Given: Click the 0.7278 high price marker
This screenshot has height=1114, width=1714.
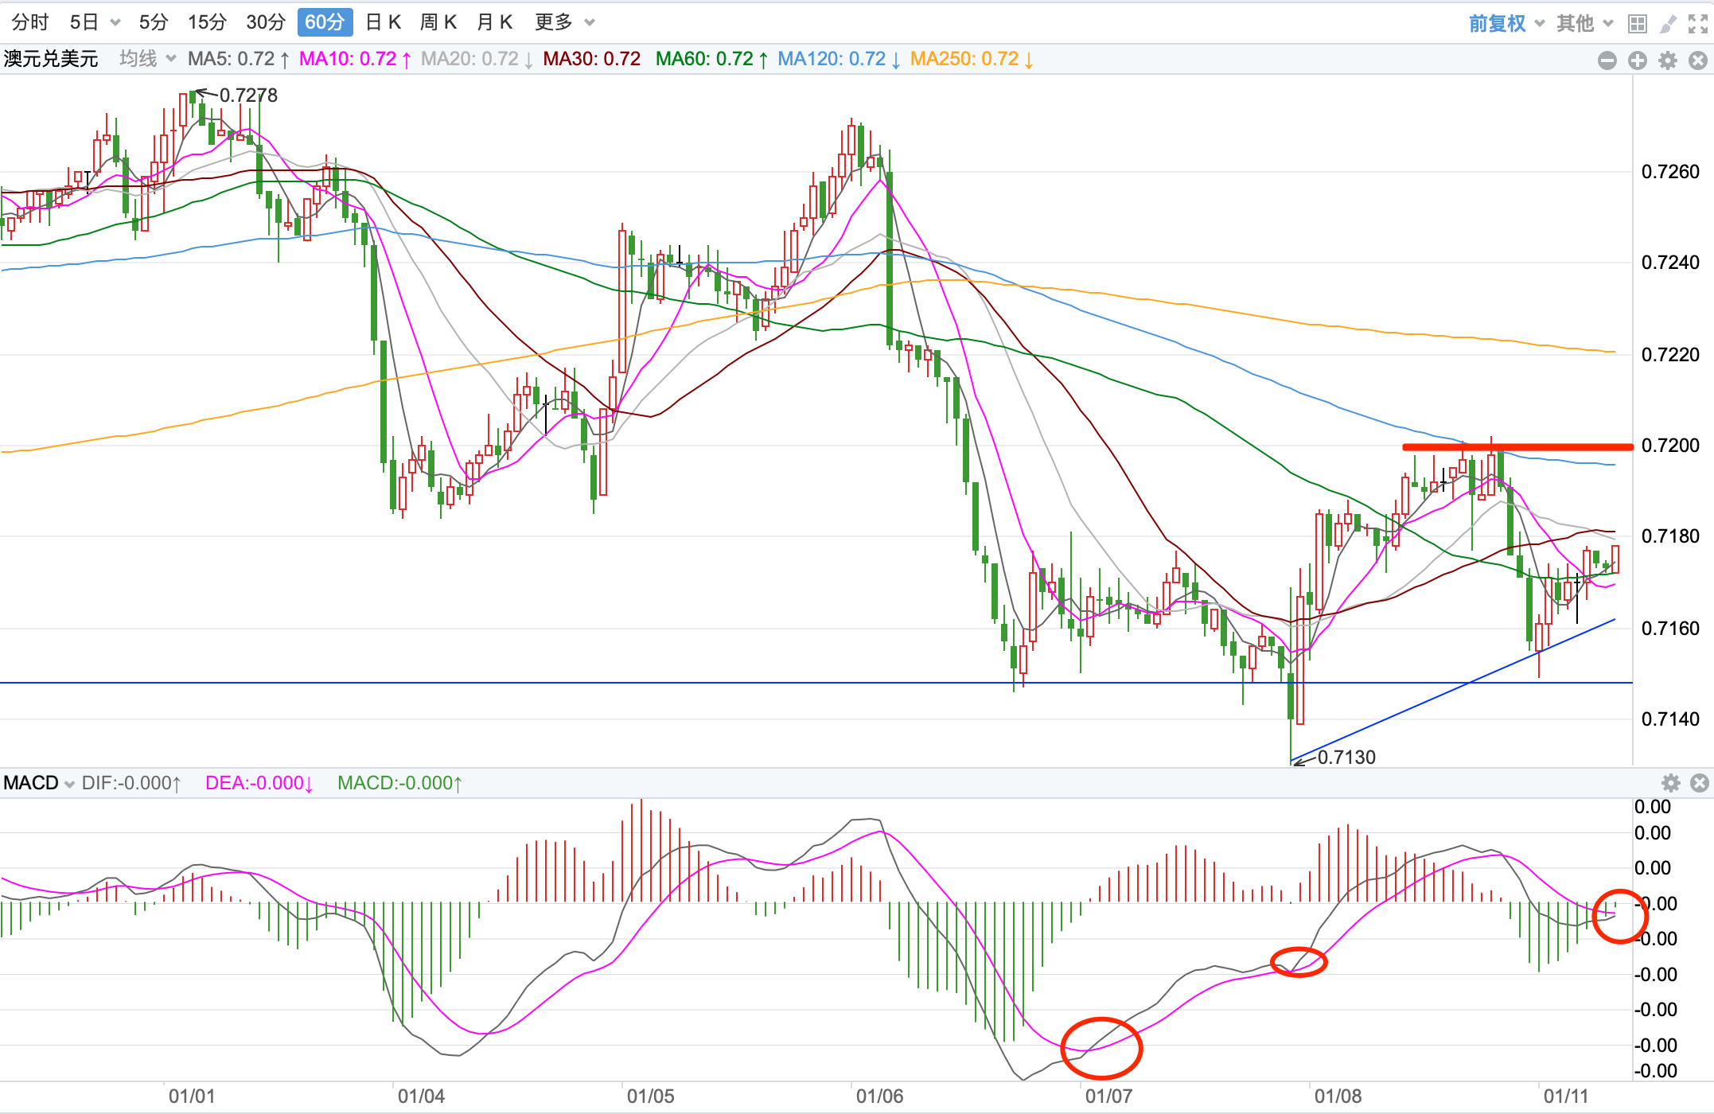Looking at the screenshot, I should (248, 95).
